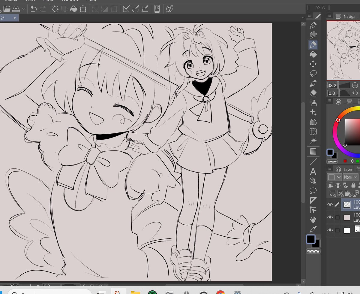Select the Blend droplets tool
360x294 pixels.
(x=313, y=122)
